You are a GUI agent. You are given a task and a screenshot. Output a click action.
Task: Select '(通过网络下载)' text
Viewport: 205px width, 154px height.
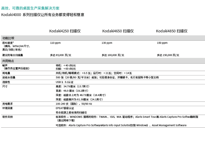(66, 121)
